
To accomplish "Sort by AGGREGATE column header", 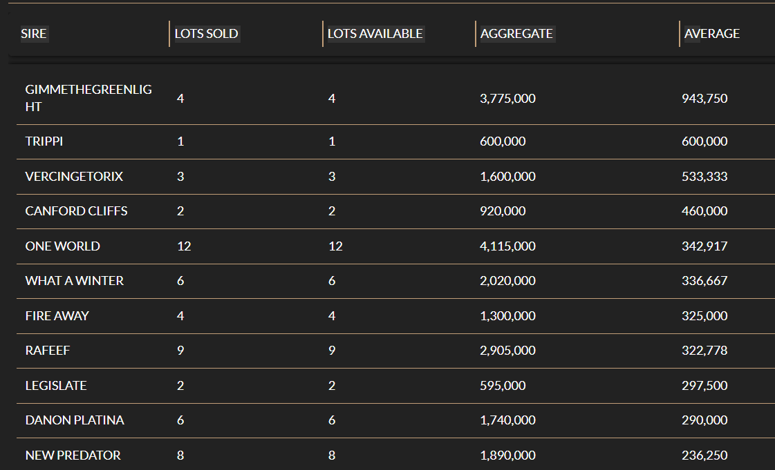I will 516,34.
